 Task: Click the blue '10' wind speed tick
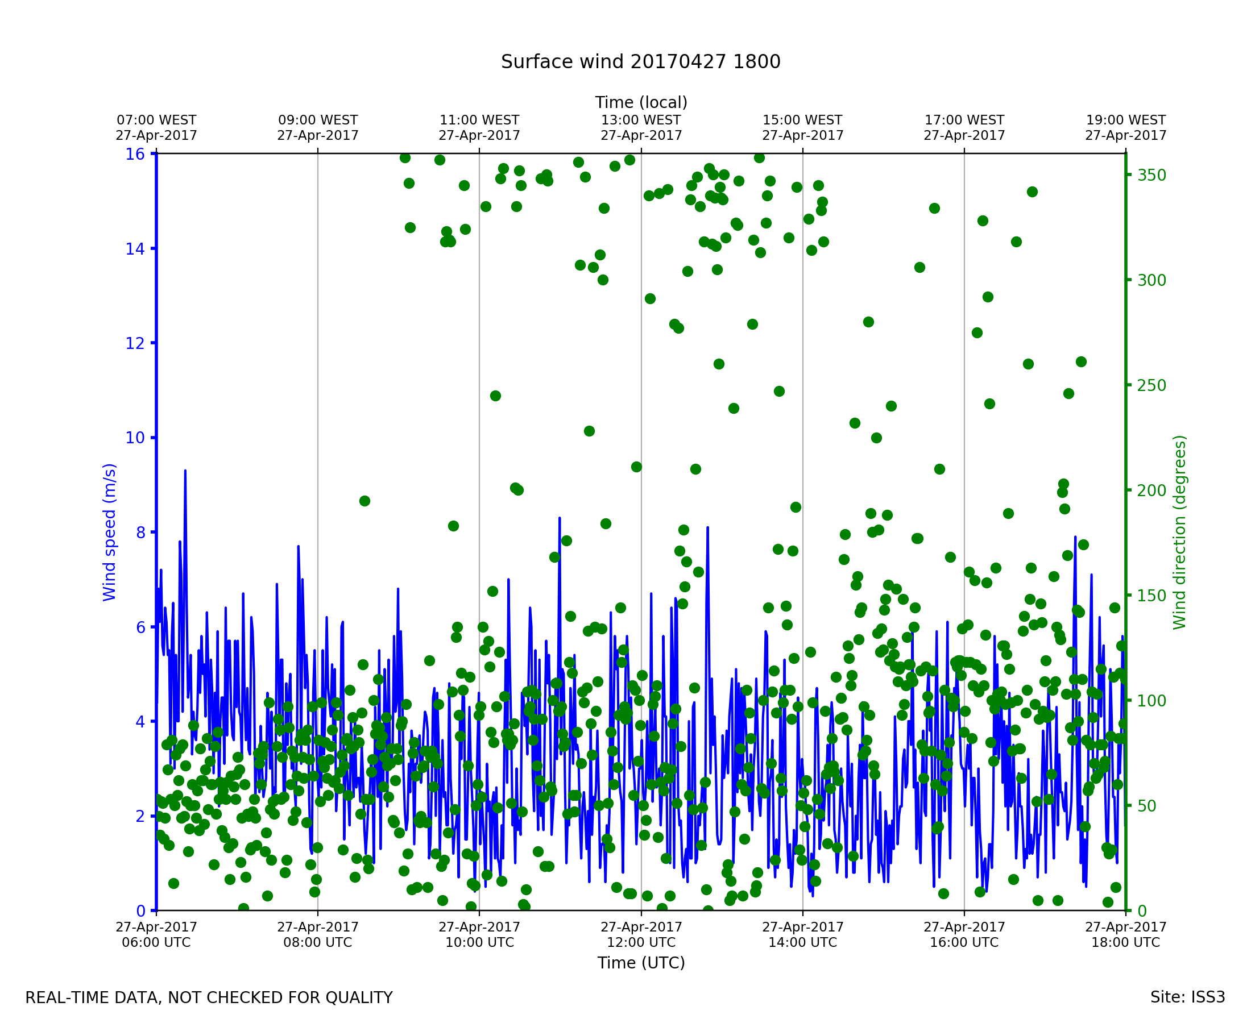coord(135,438)
